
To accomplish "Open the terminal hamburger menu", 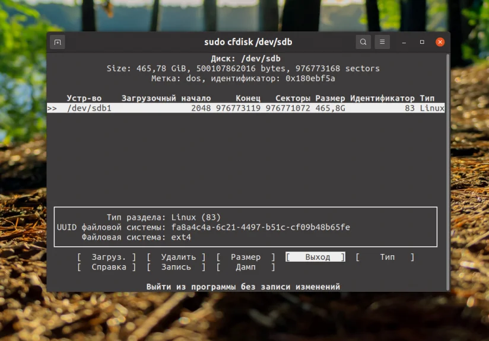I will point(382,41).
